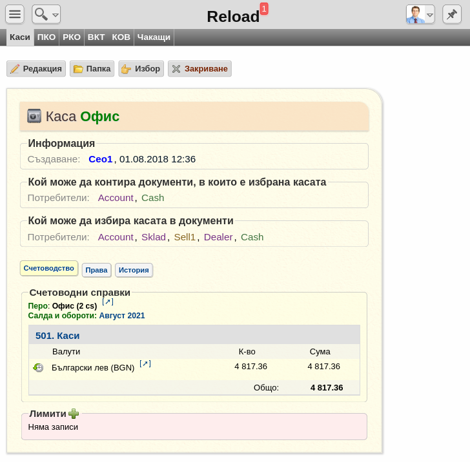Select the Права sub-tab
Viewport: 470px width, 462px height.
(97, 270)
